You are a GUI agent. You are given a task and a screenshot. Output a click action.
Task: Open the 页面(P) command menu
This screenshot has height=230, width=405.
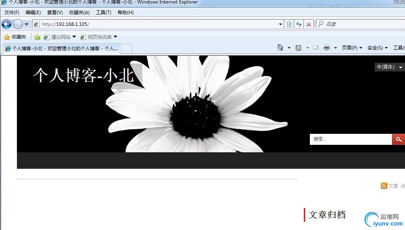(x=352, y=48)
